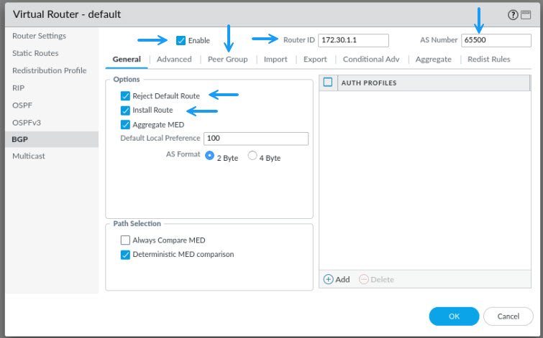Click the Cancel button
This screenshot has height=338, width=543.
(x=508, y=316)
